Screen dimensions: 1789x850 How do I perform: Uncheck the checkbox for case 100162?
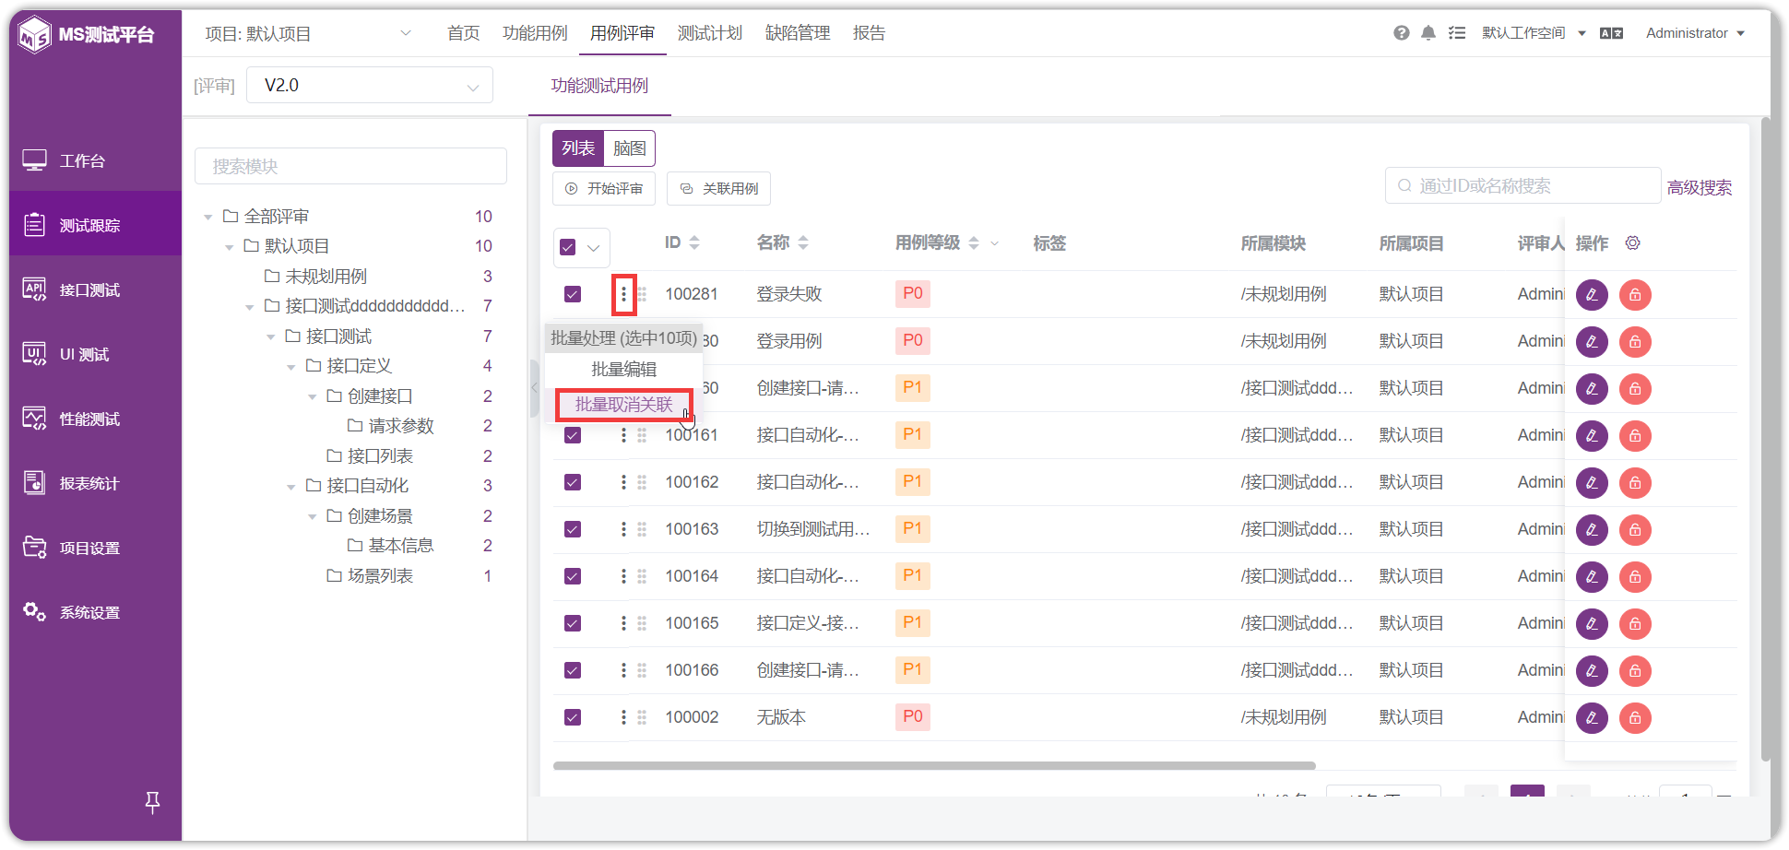pos(573,482)
